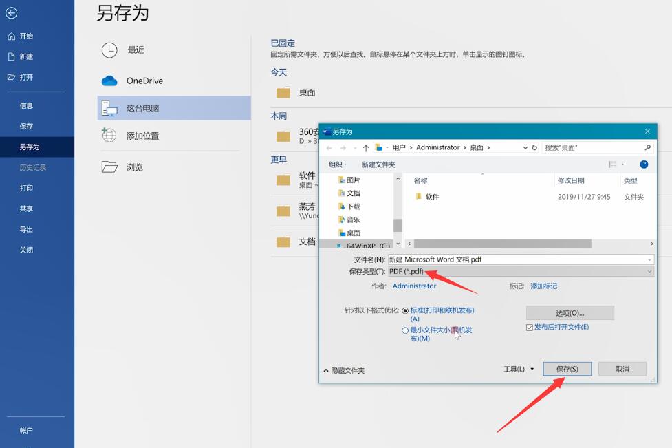
Task: Open the 共享 page
Action: tap(26, 209)
